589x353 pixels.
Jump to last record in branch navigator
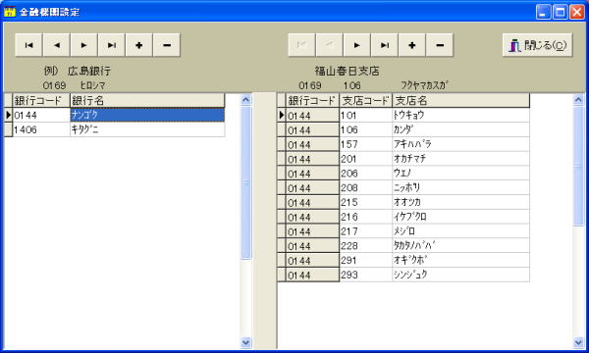(x=385, y=45)
